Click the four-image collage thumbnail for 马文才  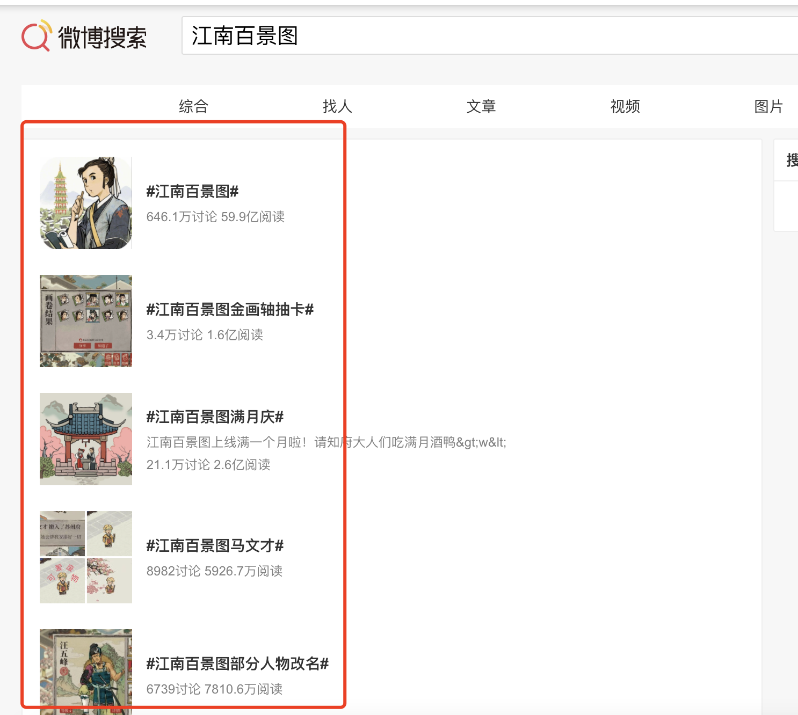[86, 557]
